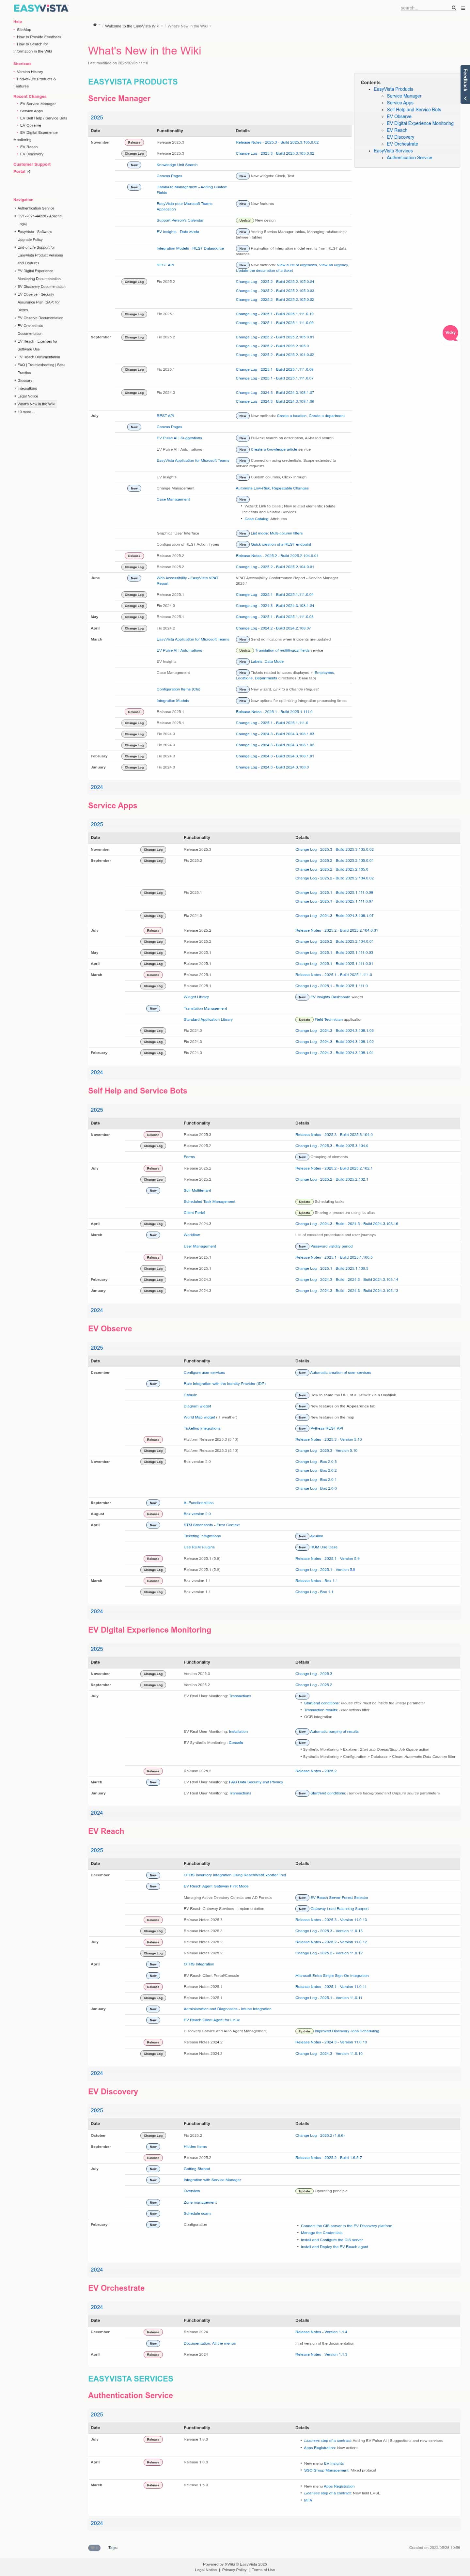Open Canvas Pages link in November rows
470x2576 pixels.
pos(169,176)
